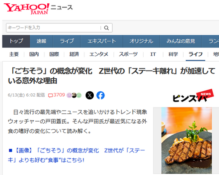Viewport: 219px width, 175px height.
Task: Open the 【画像】 article image link
Action: pyautogui.click(x=76, y=155)
